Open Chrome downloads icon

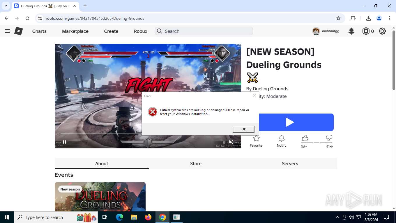(x=368, y=18)
